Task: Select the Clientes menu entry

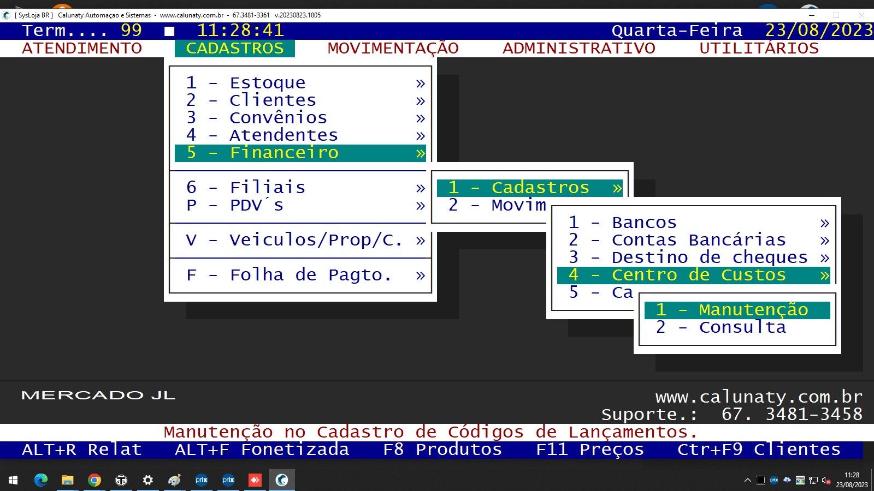Action: 272,100
